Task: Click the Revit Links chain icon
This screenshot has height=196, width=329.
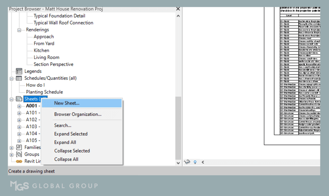Action: 19,161
